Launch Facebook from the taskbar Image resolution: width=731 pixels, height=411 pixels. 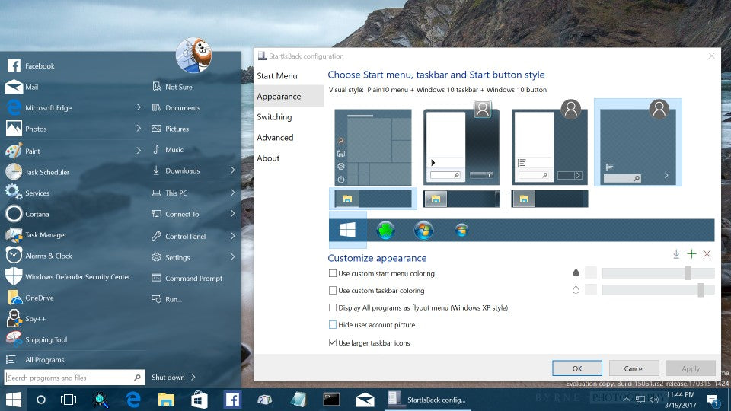pyautogui.click(x=232, y=399)
